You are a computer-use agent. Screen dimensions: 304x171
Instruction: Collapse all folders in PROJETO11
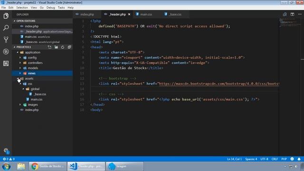click(x=69, y=47)
